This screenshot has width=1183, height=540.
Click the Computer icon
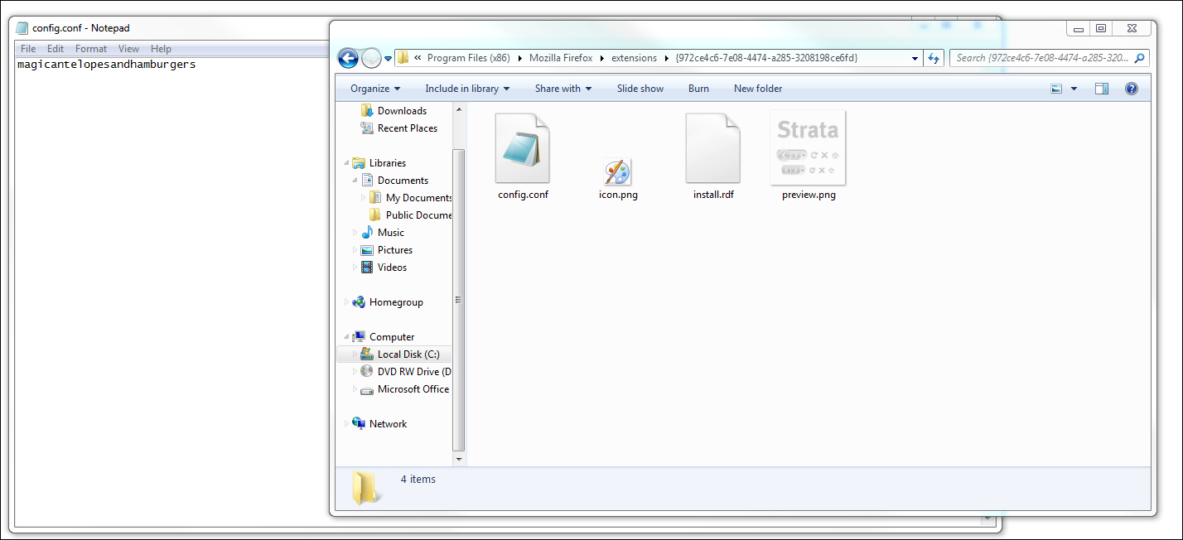pos(359,337)
